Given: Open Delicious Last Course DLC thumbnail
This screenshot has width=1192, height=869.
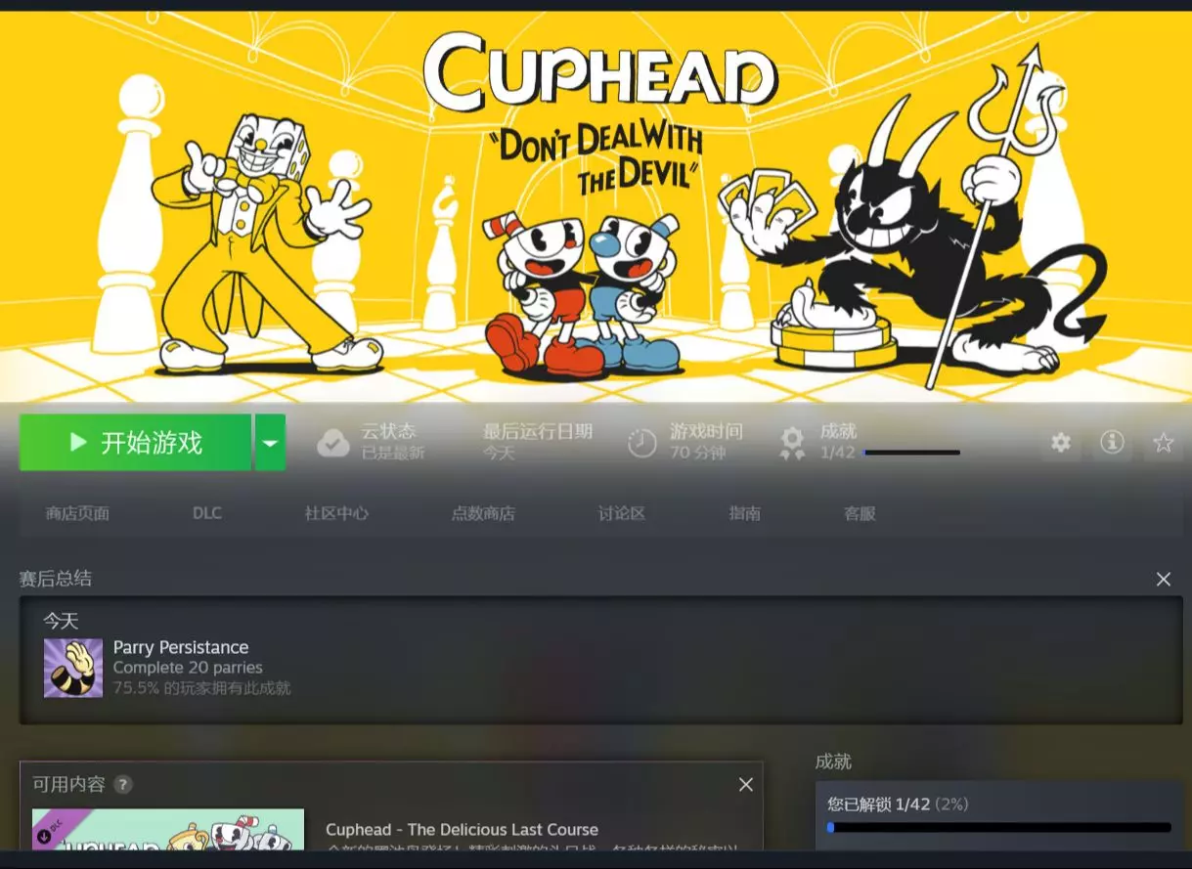Looking at the screenshot, I should tap(168, 829).
